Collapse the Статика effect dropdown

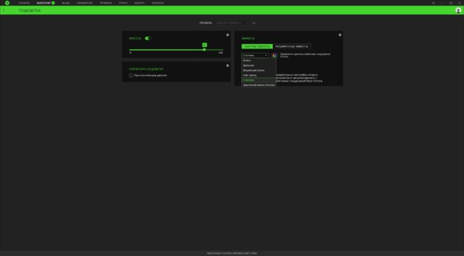point(255,56)
